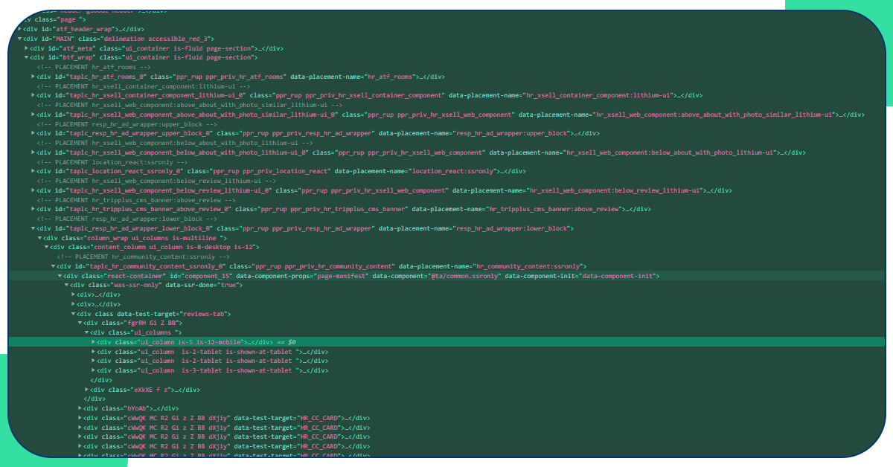The image size is (893, 467).
Task: Expand the selected is-5 is-12-mobile column arrow
Action: pyautogui.click(x=94, y=342)
